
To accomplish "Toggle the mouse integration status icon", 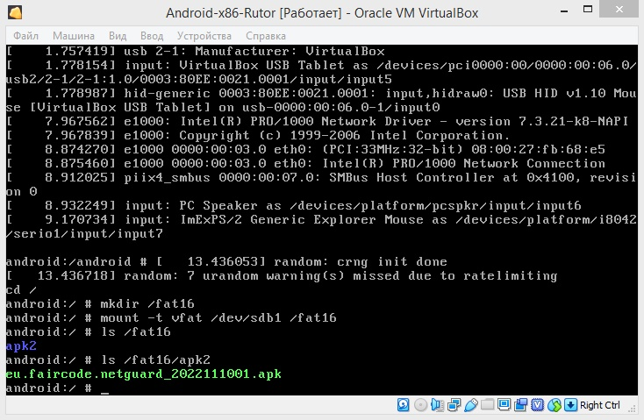I will point(555,405).
